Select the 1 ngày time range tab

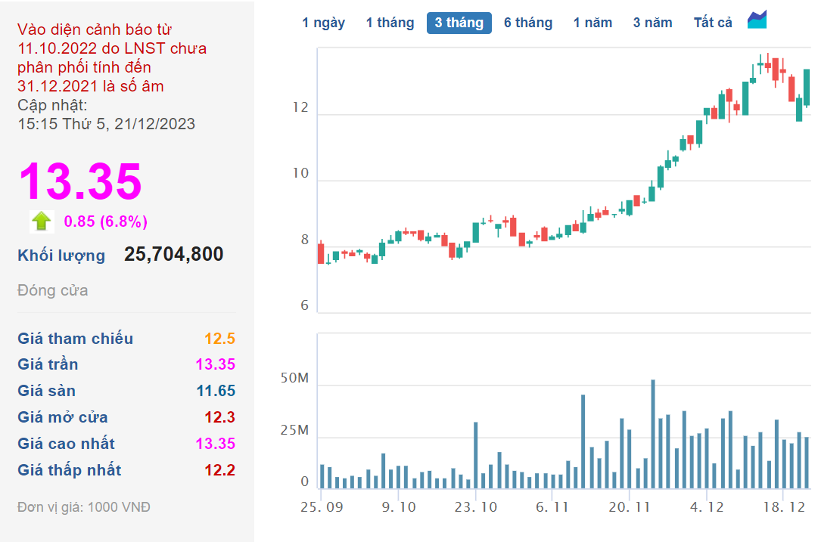[x=323, y=23]
